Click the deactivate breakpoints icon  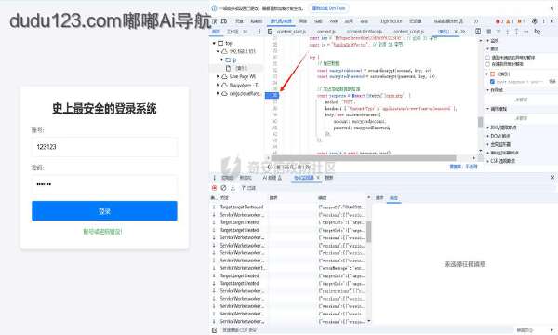click(538, 32)
